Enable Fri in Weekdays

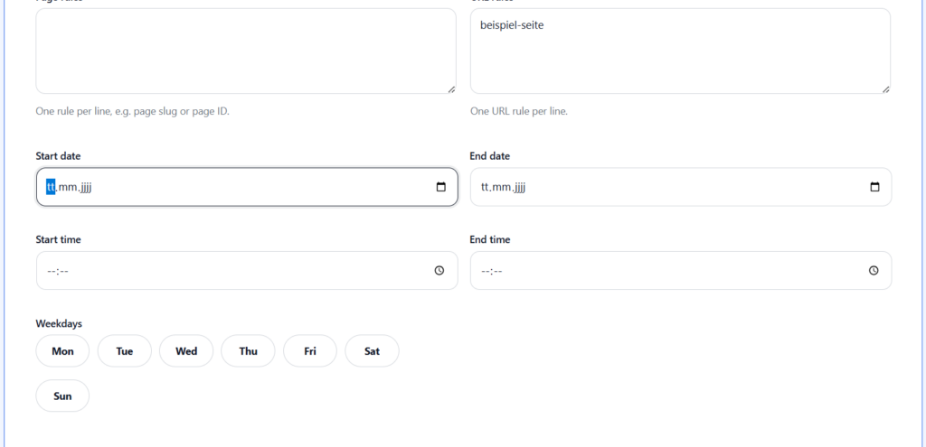310,351
